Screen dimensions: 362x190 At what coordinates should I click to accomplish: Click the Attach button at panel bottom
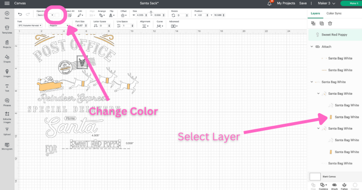pyautogui.click(x=334, y=186)
